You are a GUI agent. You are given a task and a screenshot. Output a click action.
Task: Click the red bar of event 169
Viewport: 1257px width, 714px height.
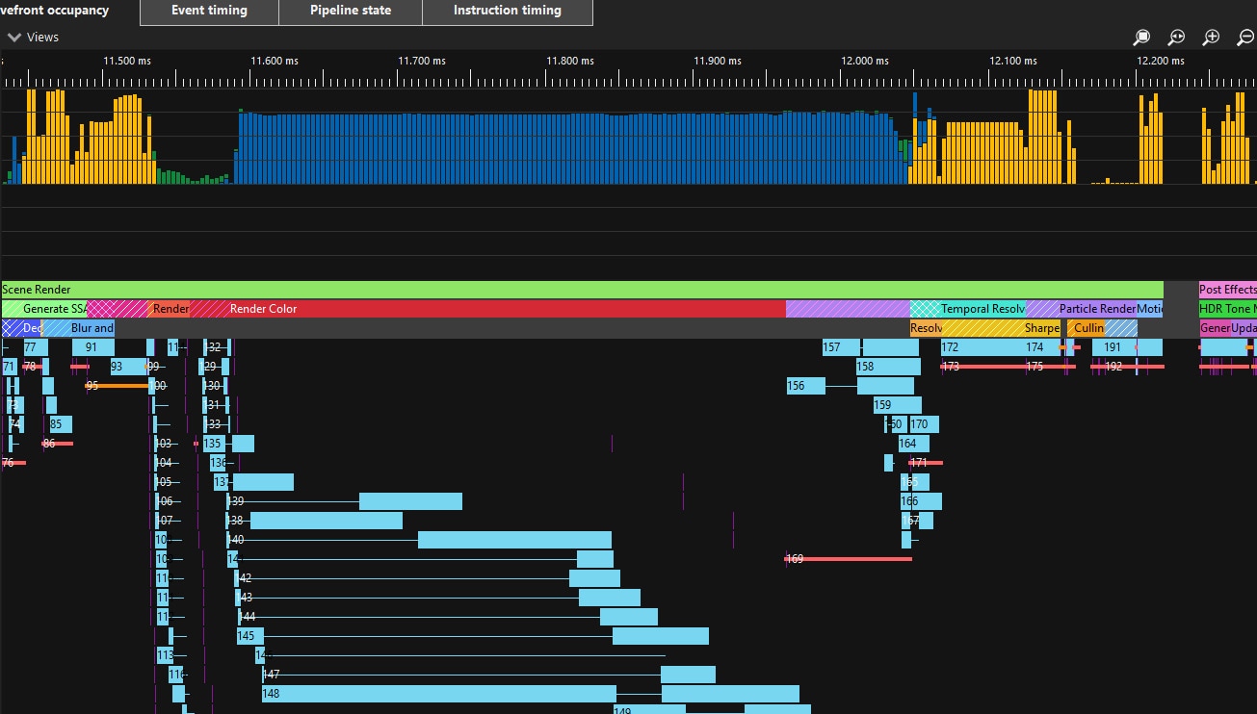tap(848, 558)
